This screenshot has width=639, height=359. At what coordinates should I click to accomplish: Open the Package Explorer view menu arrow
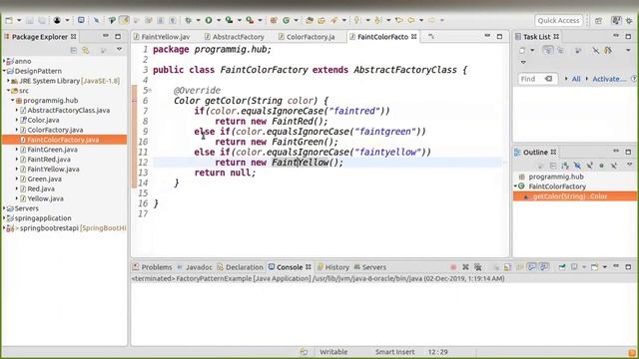point(119,49)
